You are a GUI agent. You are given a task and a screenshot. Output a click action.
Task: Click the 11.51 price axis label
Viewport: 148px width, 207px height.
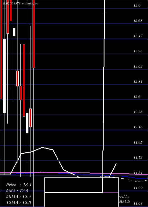pos(138,173)
